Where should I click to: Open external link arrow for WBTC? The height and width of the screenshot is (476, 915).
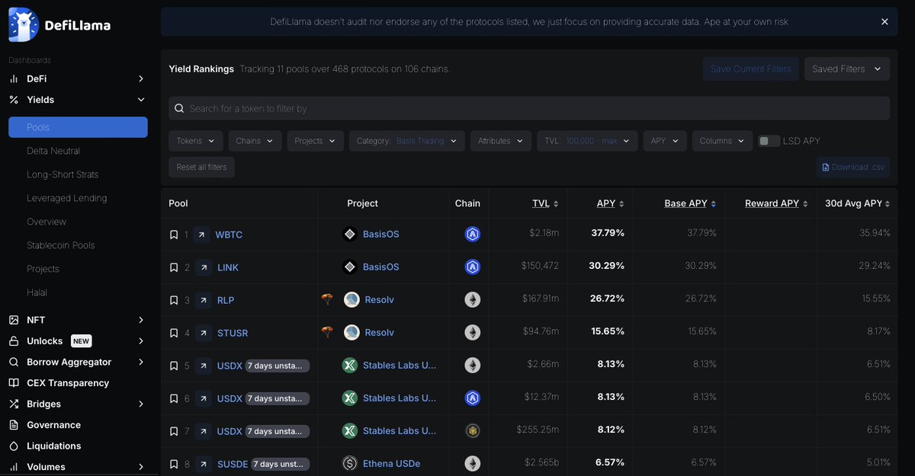point(203,235)
